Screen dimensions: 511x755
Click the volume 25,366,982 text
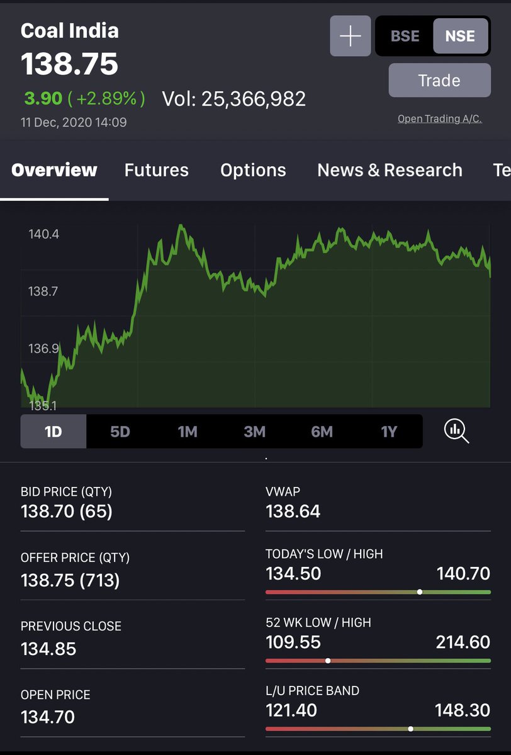[x=234, y=99]
